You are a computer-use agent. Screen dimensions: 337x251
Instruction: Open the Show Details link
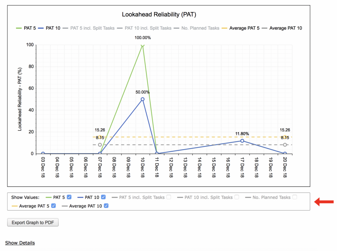tap(20, 243)
